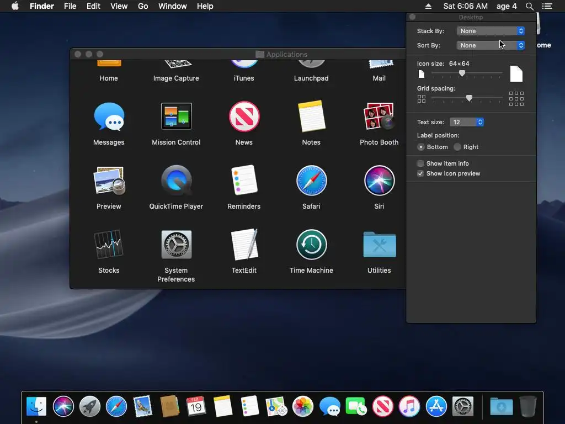Open the Sort By dropdown
Screen dimensions: 565x424
point(491,45)
